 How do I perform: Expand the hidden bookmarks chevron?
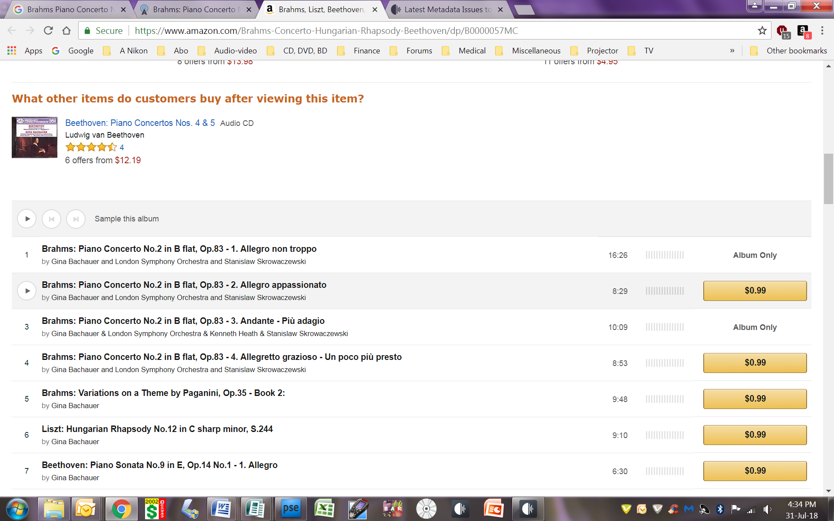tap(732, 51)
